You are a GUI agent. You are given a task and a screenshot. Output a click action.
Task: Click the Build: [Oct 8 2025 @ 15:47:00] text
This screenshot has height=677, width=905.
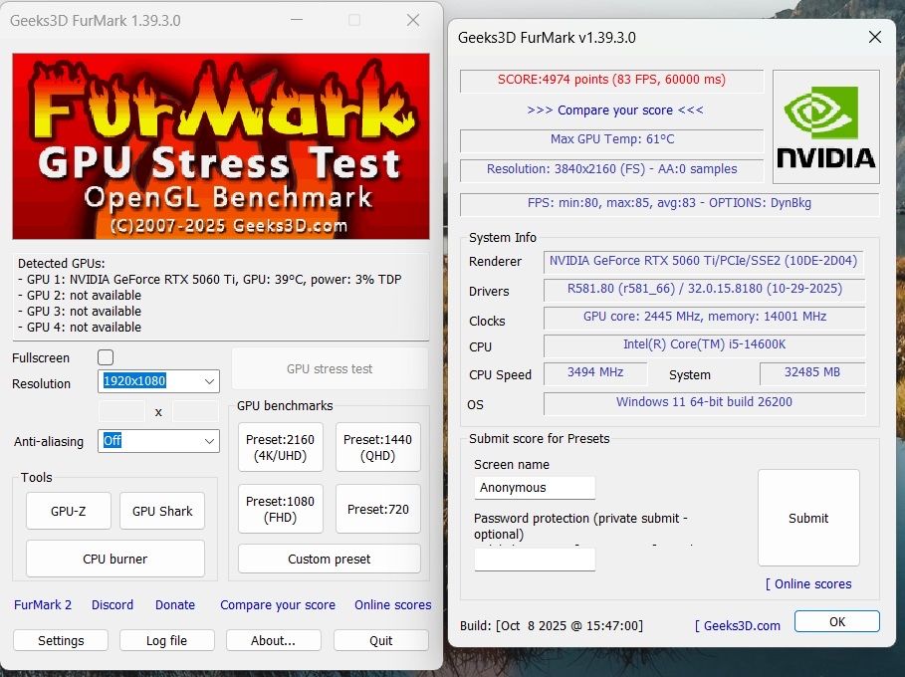552,625
